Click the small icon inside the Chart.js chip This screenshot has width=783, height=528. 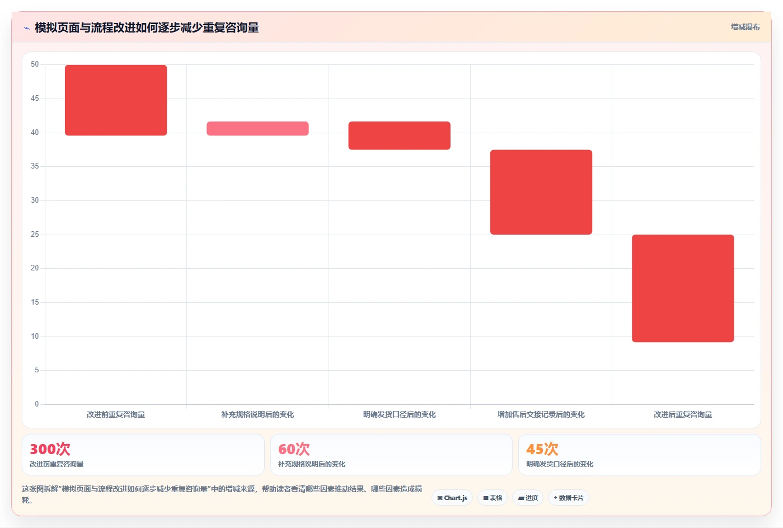point(440,498)
